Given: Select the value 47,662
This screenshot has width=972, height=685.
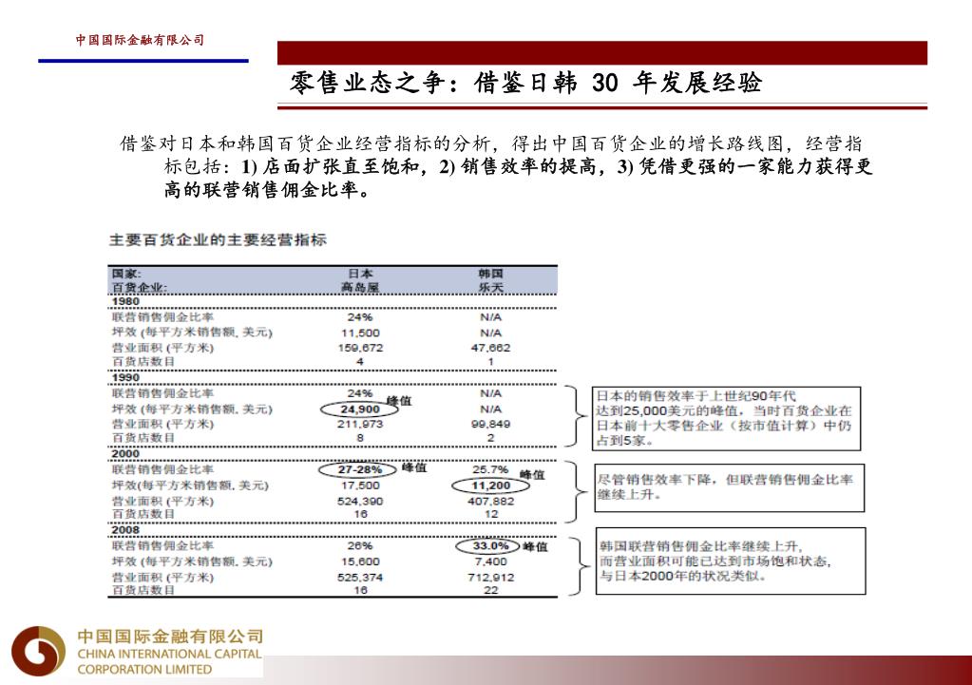Looking at the screenshot, I should [490, 348].
